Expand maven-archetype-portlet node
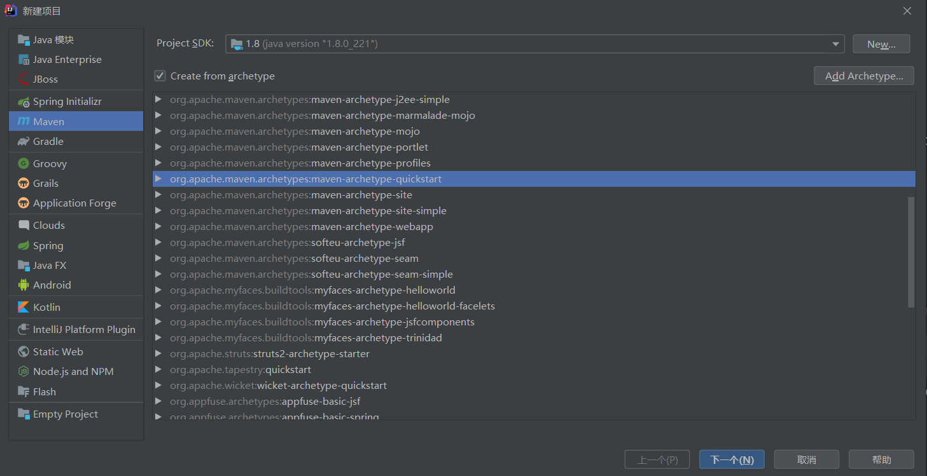The height and width of the screenshot is (476, 927). tap(158, 147)
